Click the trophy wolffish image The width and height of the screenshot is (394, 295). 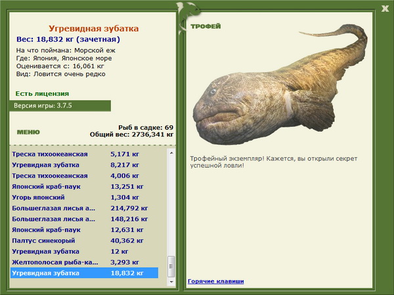pyautogui.click(x=280, y=85)
